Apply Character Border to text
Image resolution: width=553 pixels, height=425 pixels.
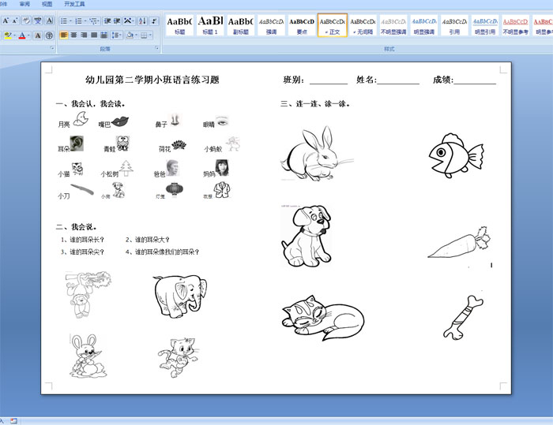pyautogui.click(x=50, y=21)
